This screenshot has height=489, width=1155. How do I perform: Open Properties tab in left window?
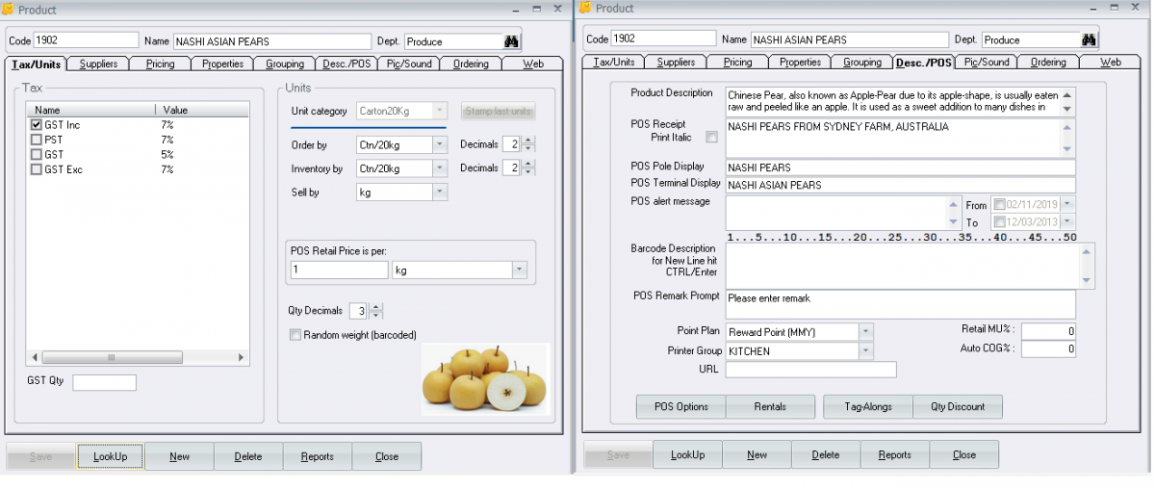click(223, 64)
